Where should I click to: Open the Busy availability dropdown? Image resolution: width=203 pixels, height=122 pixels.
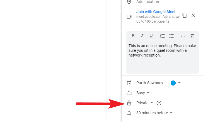(143, 93)
